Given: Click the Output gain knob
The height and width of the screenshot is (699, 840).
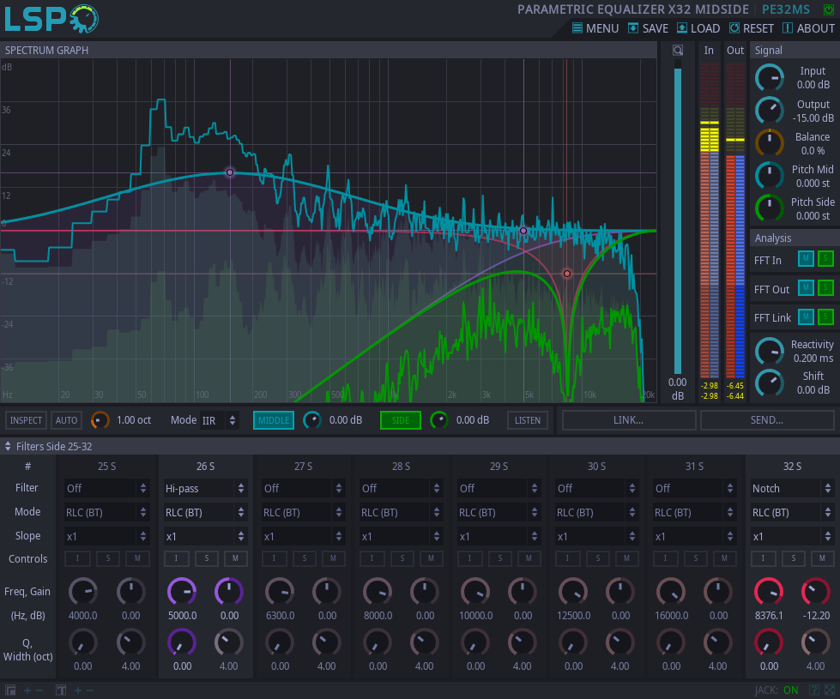Looking at the screenshot, I should [770, 111].
